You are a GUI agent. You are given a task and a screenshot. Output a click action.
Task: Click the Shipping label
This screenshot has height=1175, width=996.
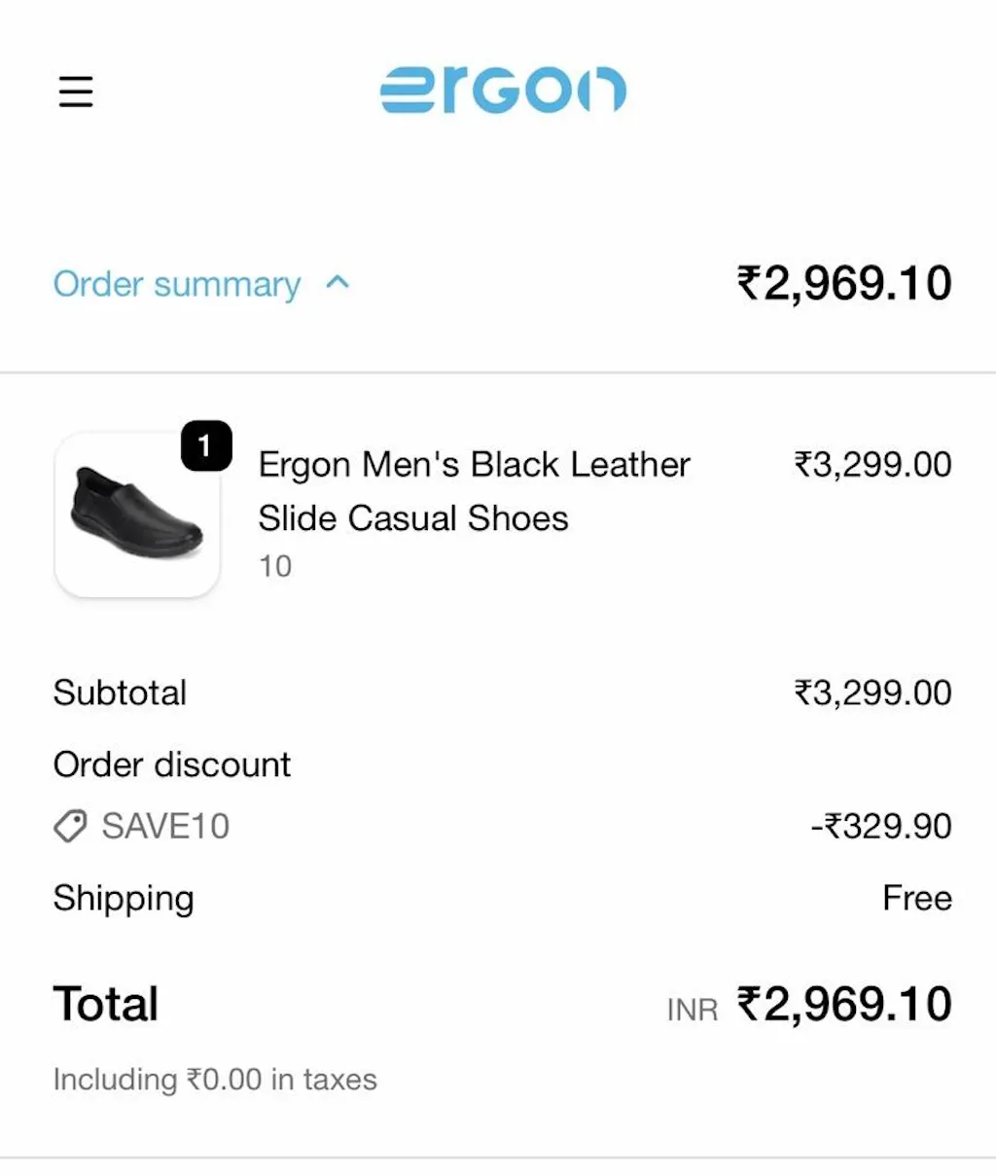(x=124, y=898)
